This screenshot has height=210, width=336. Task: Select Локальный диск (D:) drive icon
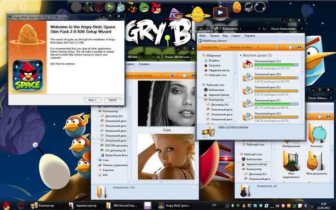point(248,77)
